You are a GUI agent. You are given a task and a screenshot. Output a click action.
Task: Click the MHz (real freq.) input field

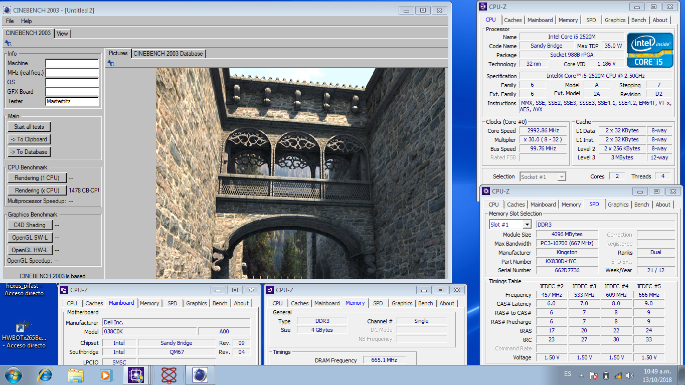tap(72, 73)
